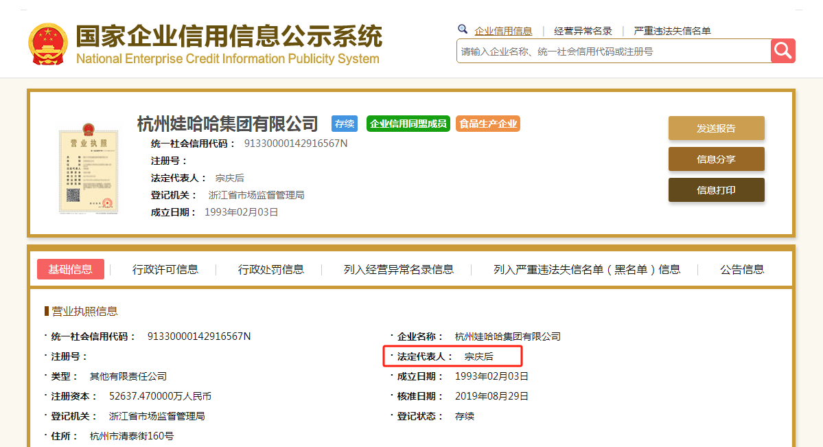Click the red search magnifier button
The image size is (823, 447).
coord(783,51)
